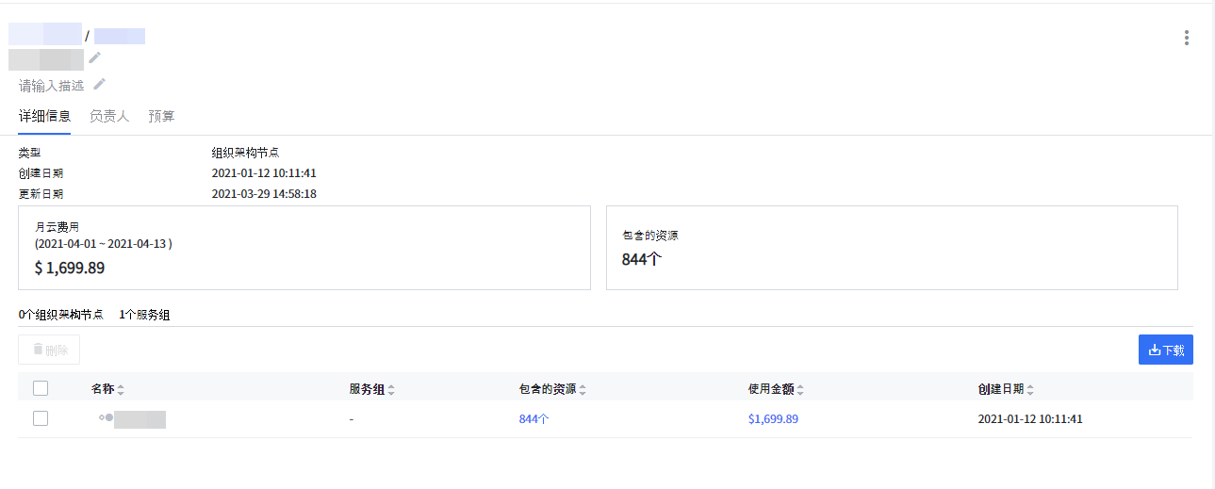Click the pencil icon next to 请输入描述
This screenshot has height=489, width=1215.
(99, 84)
